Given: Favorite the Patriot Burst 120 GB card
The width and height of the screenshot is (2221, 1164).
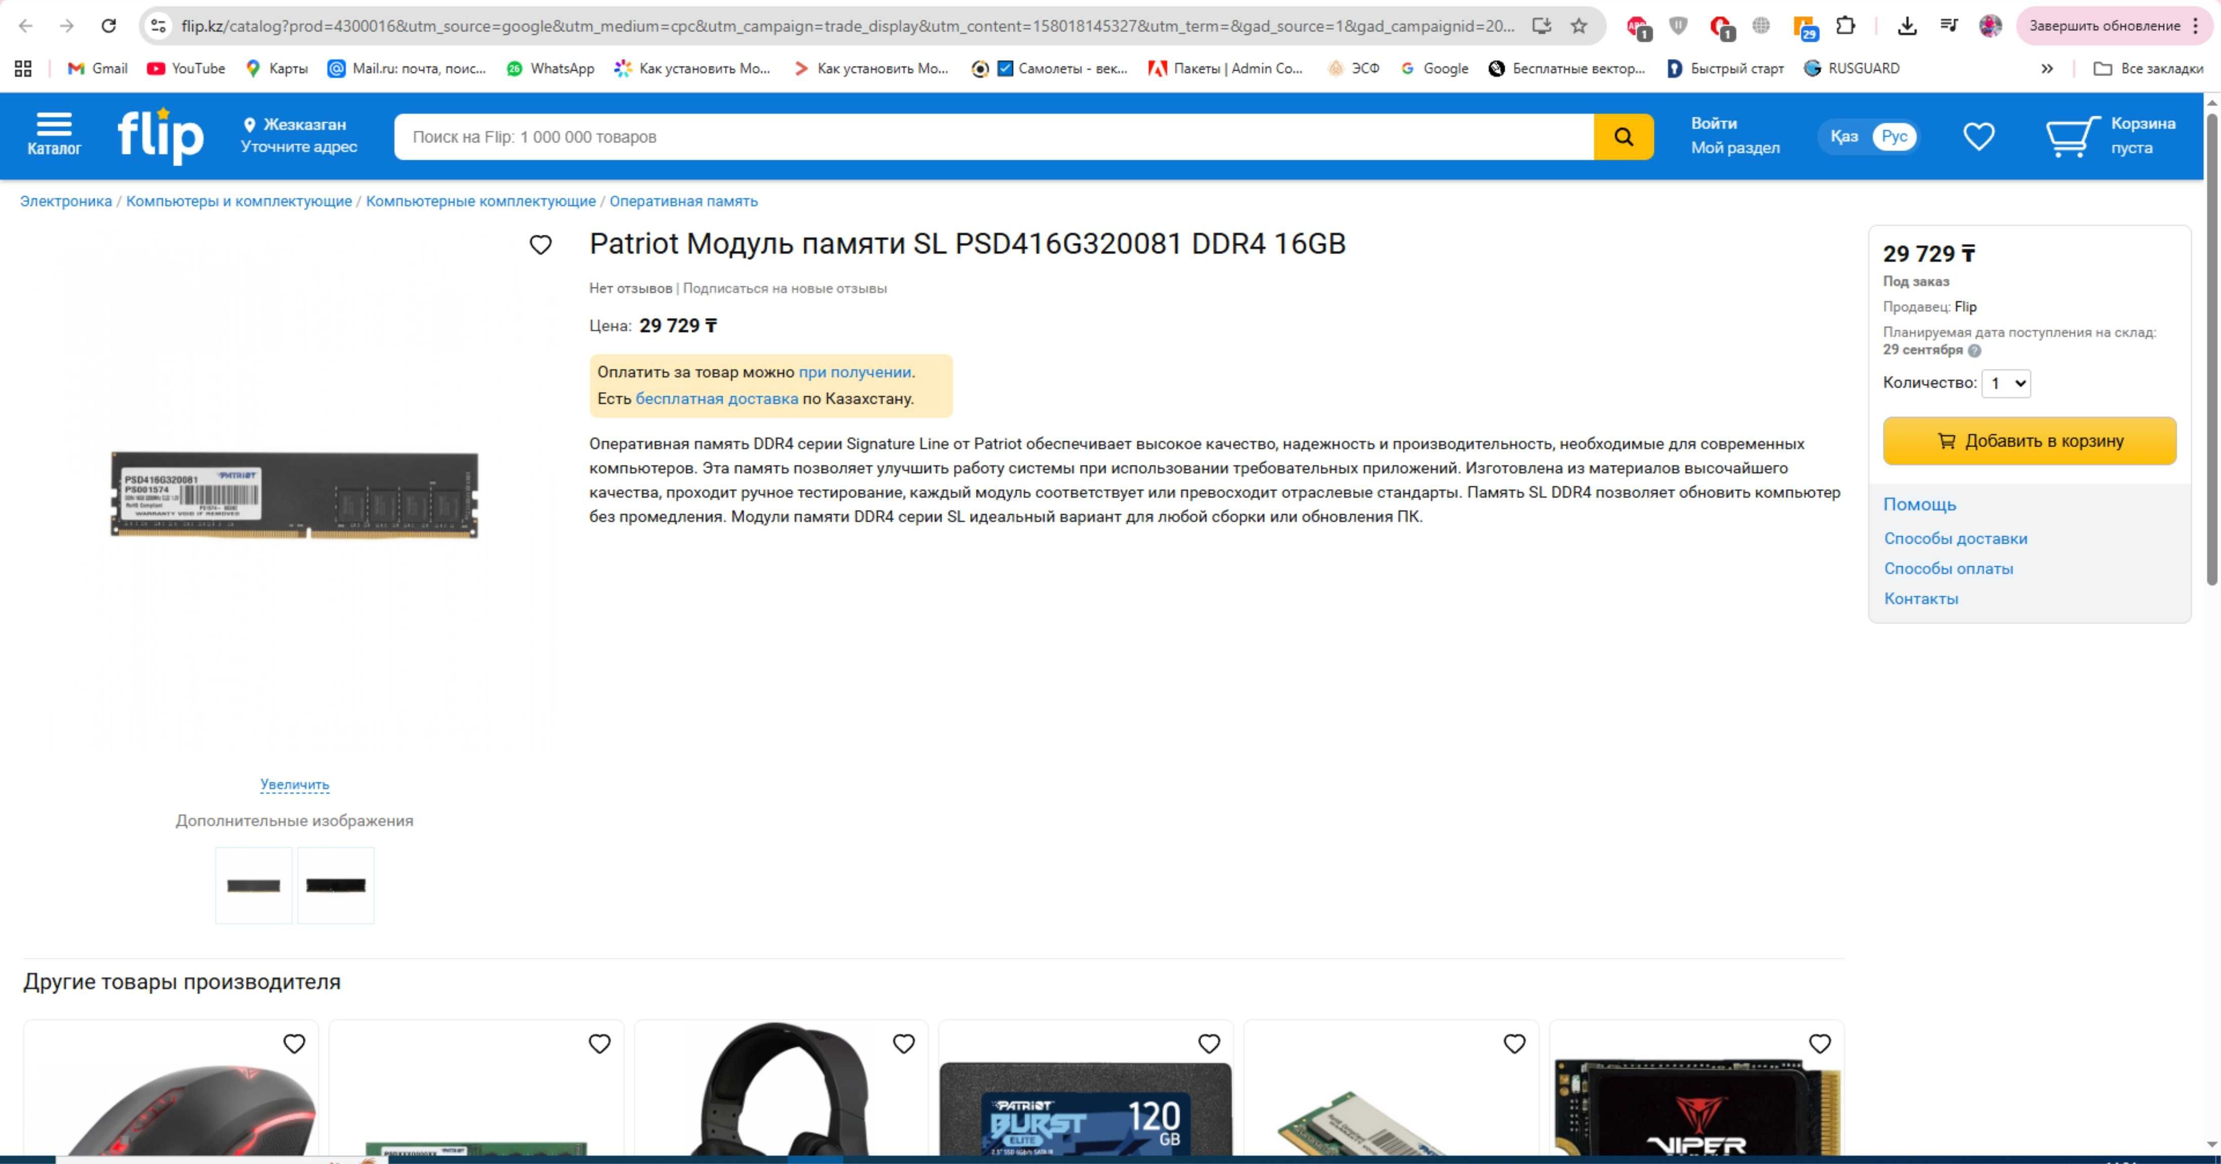Looking at the screenshot, I should 1209,1043.
